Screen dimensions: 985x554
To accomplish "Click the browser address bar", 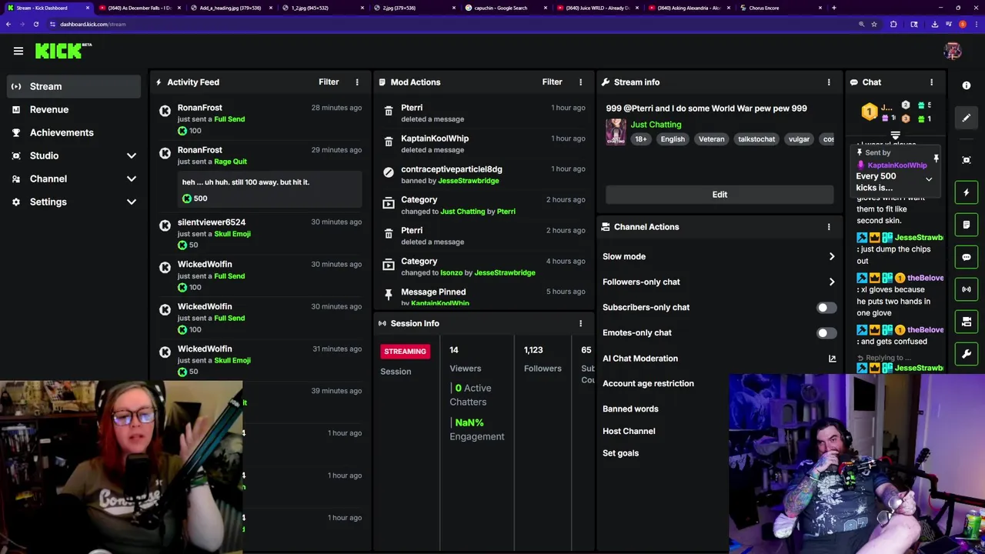I will pos(454,24).
